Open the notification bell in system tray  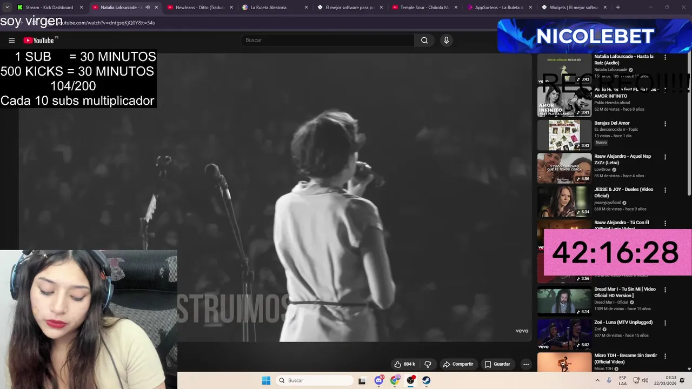(x=683, y=380)
